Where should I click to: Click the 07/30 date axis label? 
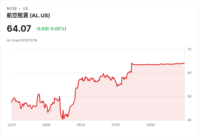(x=116, y=125)
